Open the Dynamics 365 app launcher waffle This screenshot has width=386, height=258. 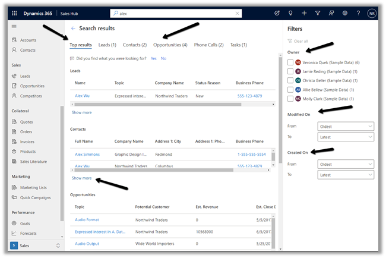10,12
